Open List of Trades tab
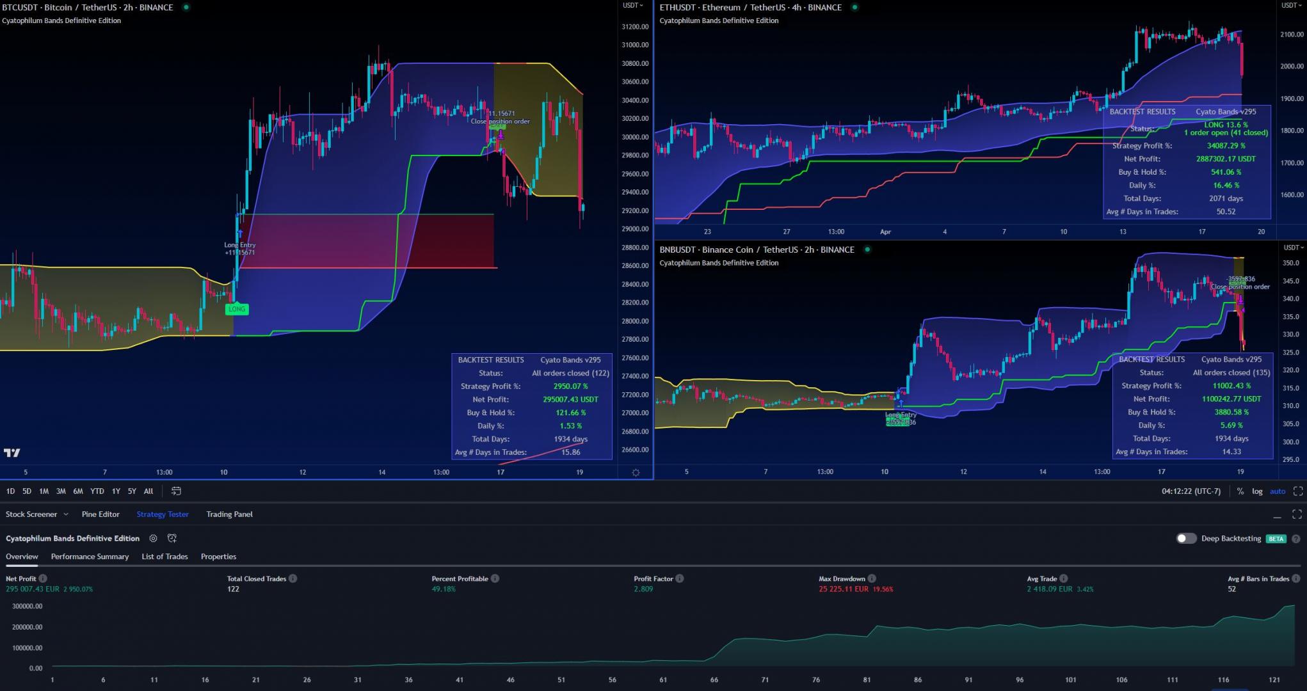 (x=164, y=557)
